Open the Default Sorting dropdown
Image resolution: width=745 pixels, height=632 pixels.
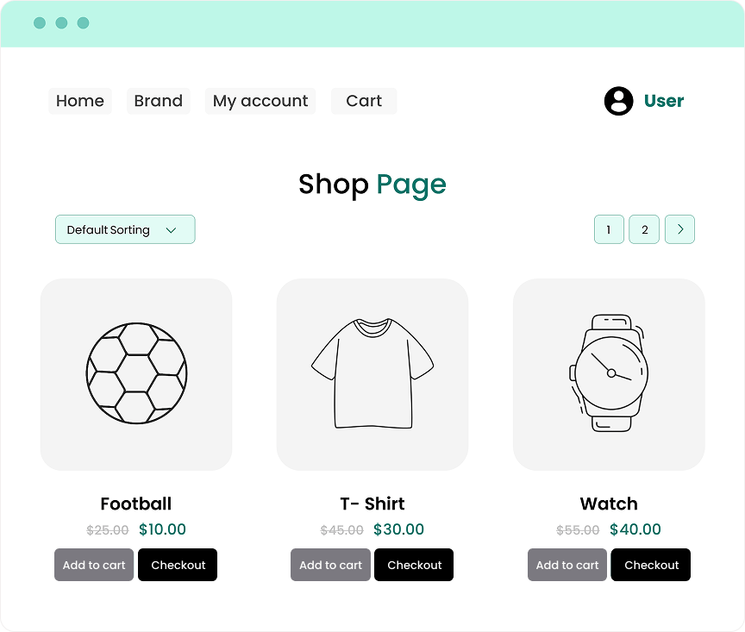point(125,229)
